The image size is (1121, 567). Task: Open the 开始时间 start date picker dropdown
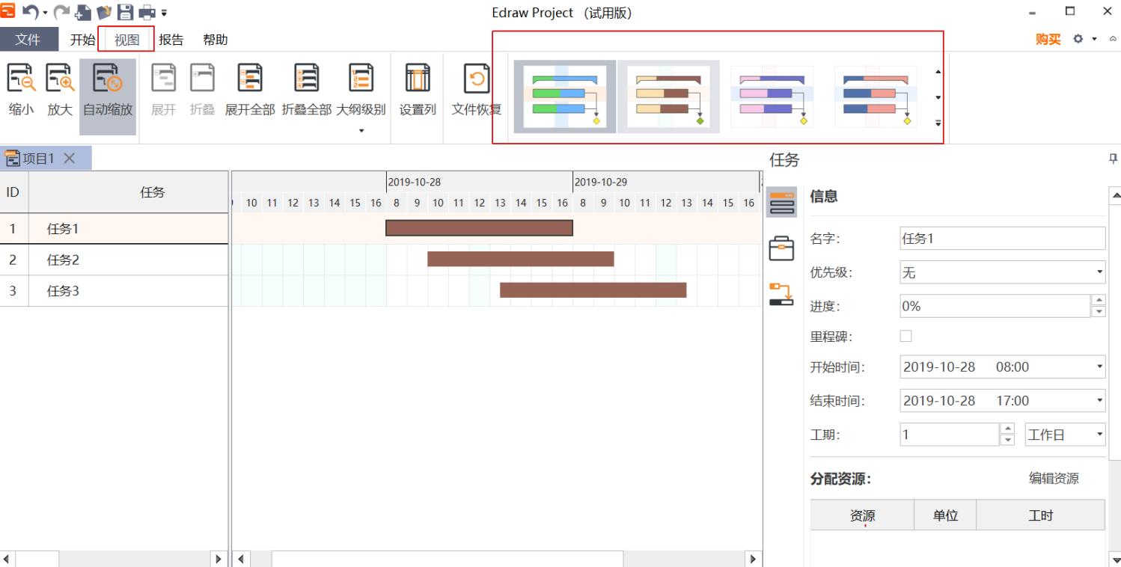coord(1099,367)
